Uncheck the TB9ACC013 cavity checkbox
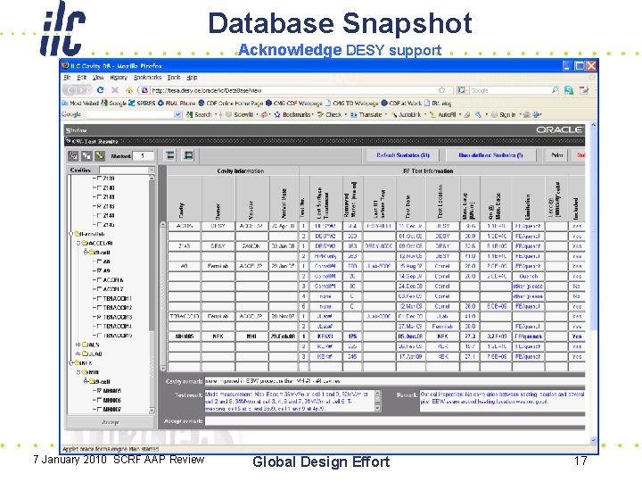The height and width of the screenshot is (482, 642). (x=99, y=317)
